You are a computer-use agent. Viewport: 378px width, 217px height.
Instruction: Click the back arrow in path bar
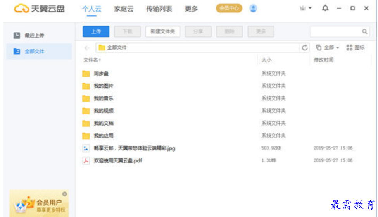tap(87, 48)
